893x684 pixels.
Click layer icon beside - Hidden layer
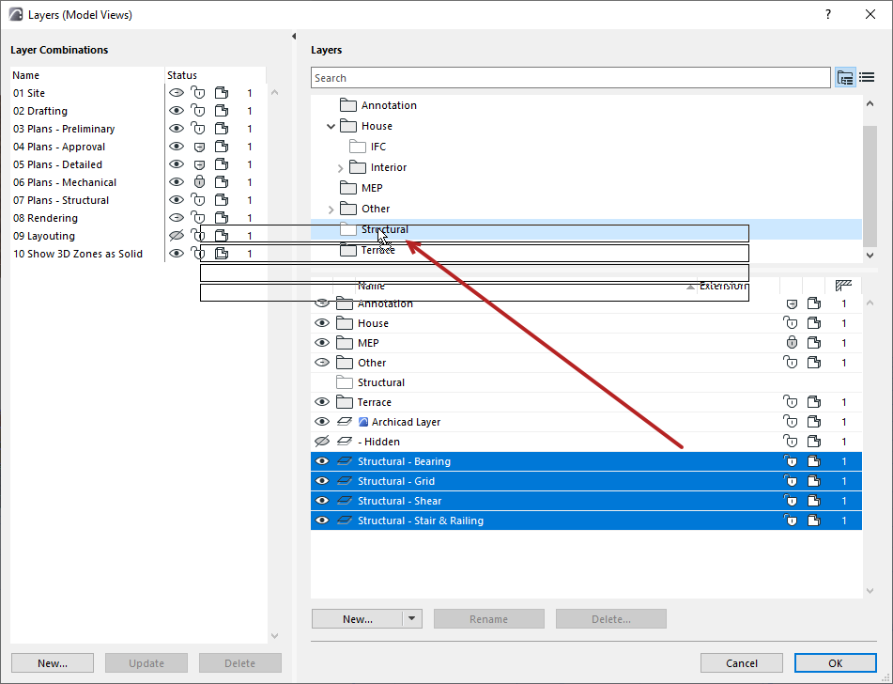click(x=344, y=442)
